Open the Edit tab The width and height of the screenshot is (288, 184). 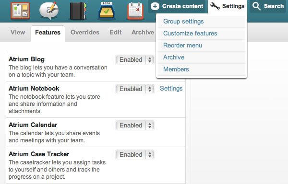coord(116,33)
